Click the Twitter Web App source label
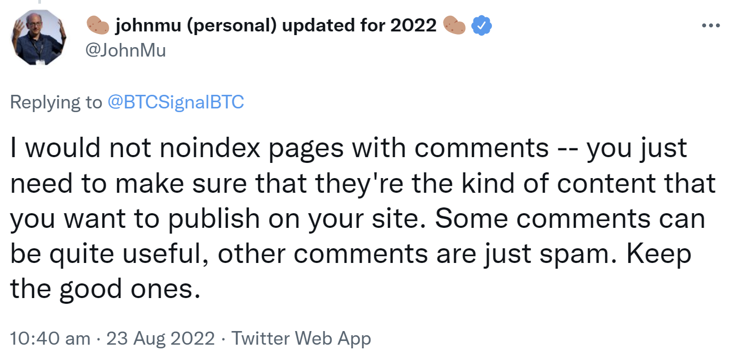Viewport: 737px width, 363px height. (x=303, y=338)
